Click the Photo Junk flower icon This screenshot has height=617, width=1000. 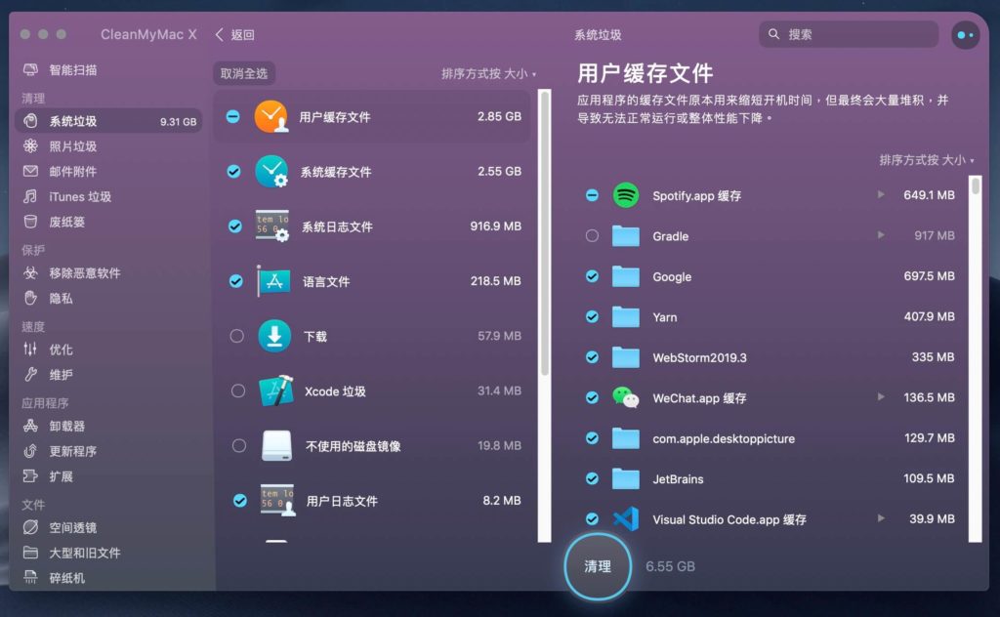click(x=30, y=146)
